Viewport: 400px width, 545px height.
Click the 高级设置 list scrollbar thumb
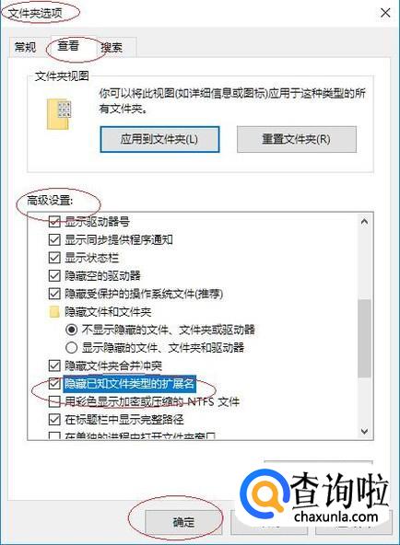[x=364, y=338]
